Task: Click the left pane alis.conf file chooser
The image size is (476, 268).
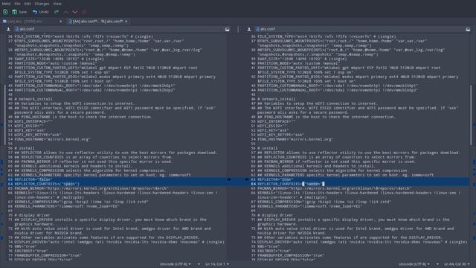Action: click(118, 29)
